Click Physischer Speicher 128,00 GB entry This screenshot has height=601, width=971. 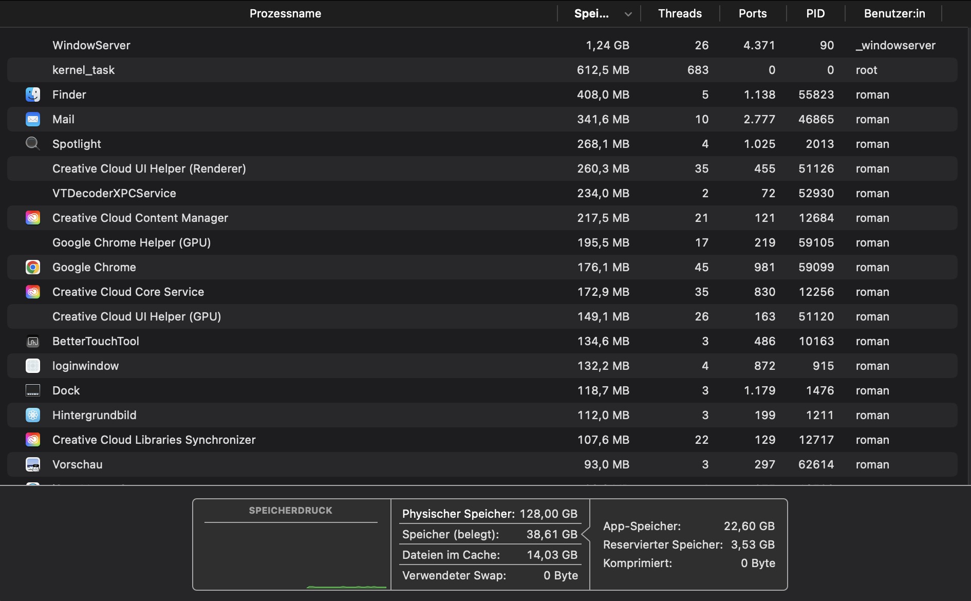490,514
